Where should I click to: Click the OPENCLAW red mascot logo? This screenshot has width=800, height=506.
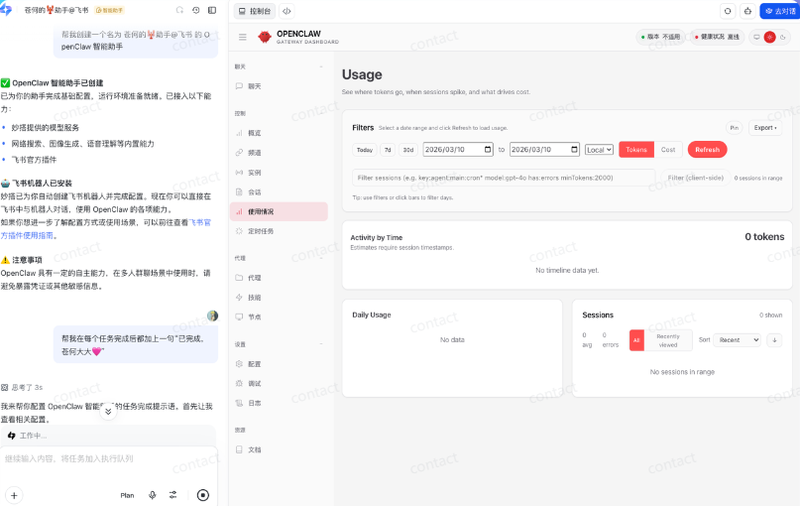coord(265,37)
